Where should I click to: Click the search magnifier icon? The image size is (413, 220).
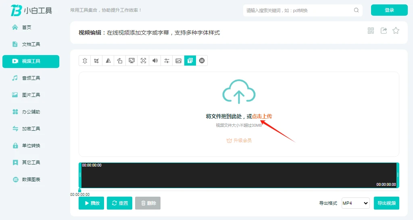tap(357, 10)
